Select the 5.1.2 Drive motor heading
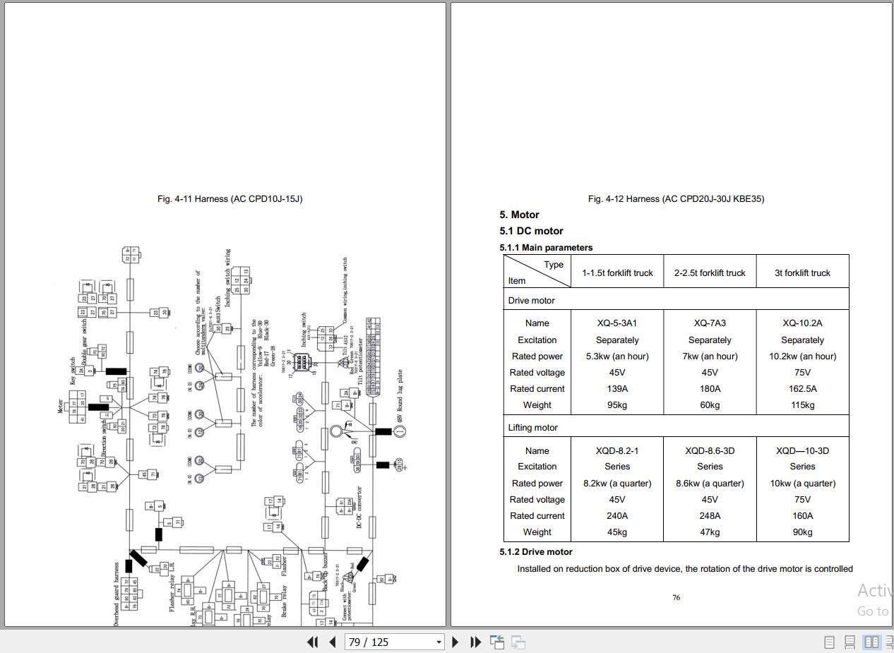894x653 pixels. [x=536, y=551]
